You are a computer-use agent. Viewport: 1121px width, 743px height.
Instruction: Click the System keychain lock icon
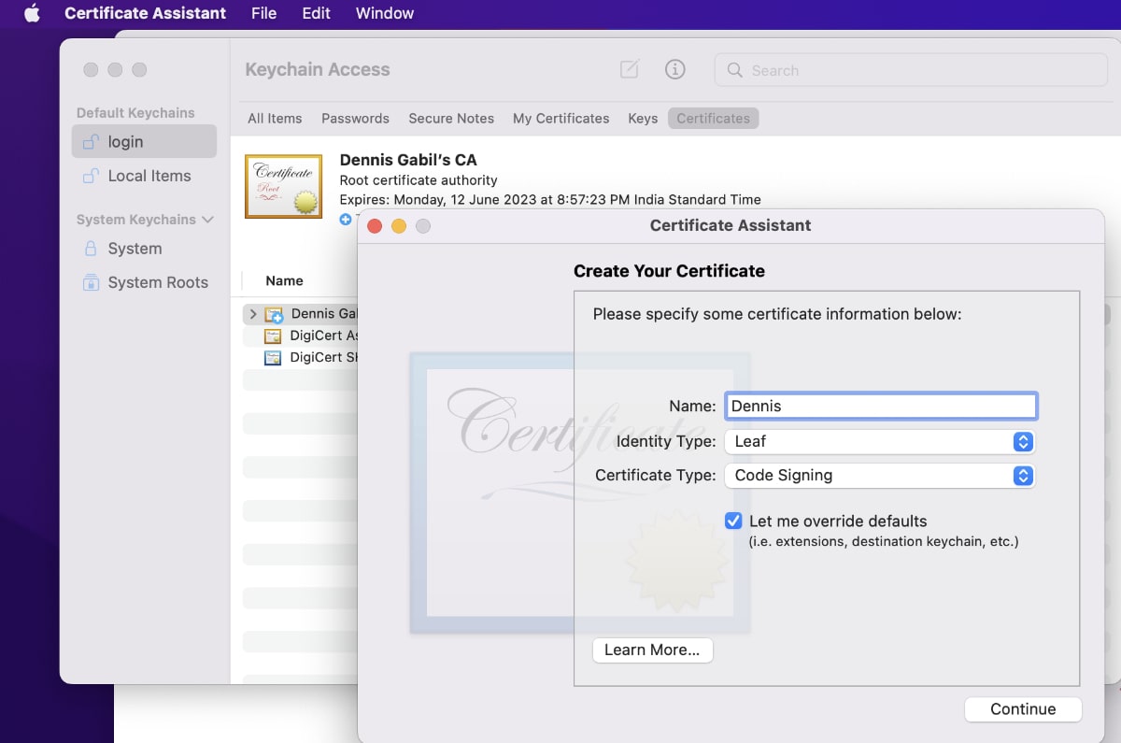tap(91, 249)
